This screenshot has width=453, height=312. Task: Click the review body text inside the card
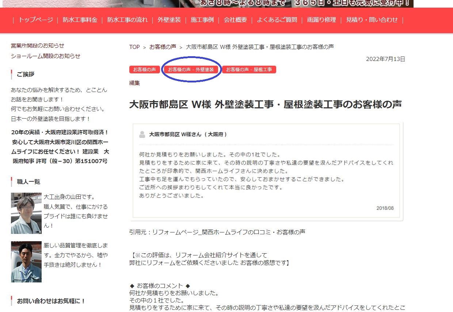pos(266,175)
